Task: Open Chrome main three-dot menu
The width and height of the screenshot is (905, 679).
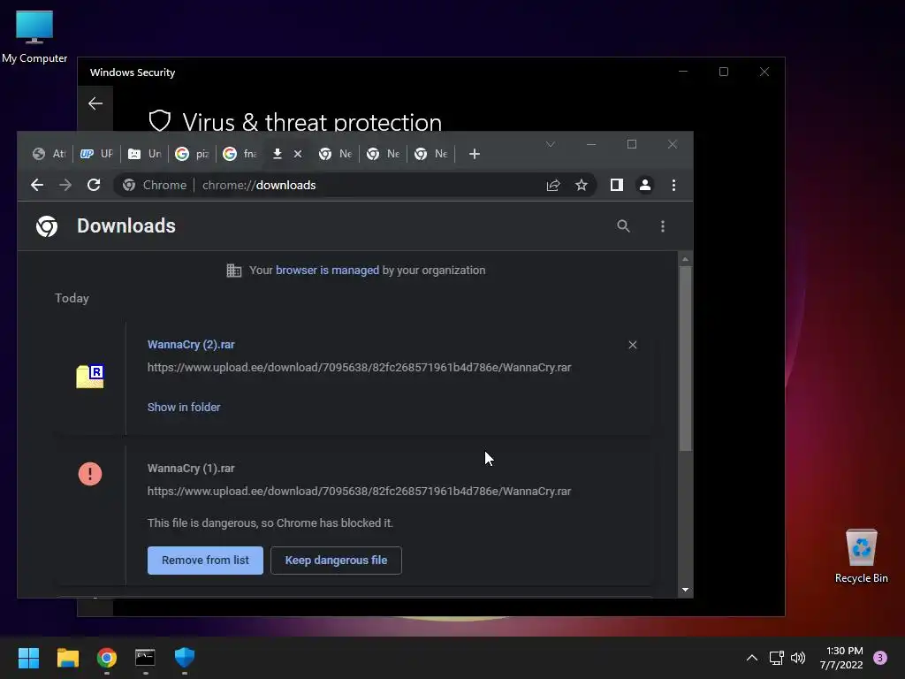Action: coord(673,185)
